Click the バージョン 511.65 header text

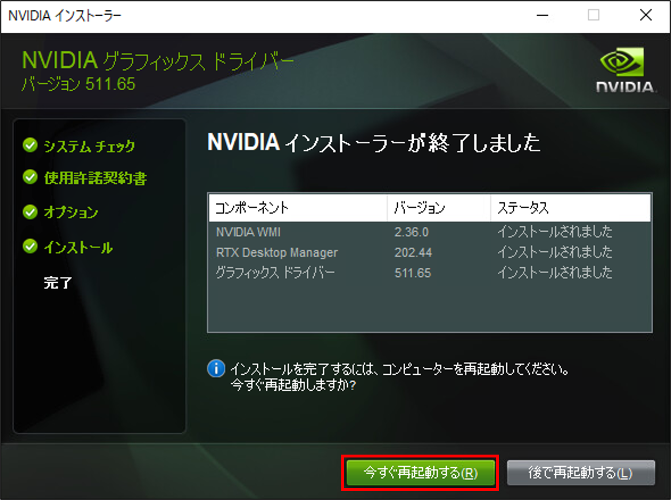click(x=78, y=84)
